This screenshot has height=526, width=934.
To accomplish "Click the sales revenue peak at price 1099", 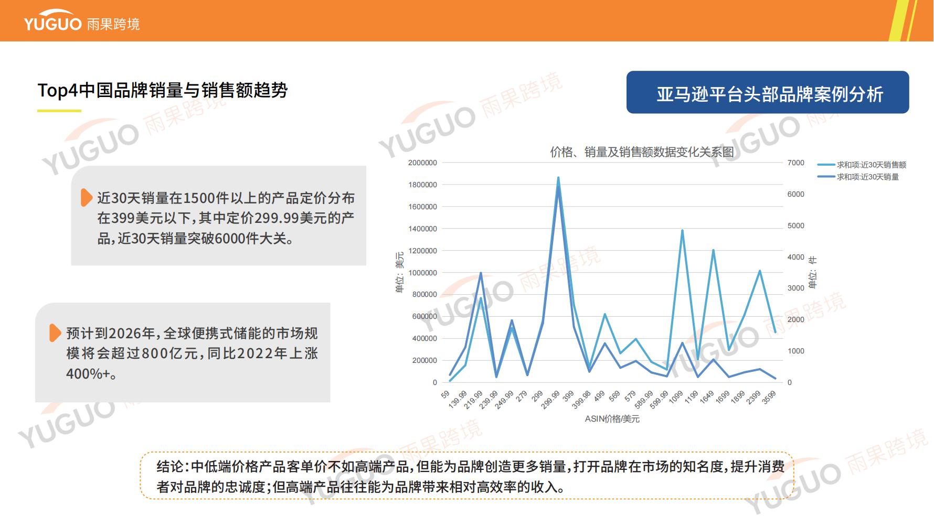I will (682, 230).
